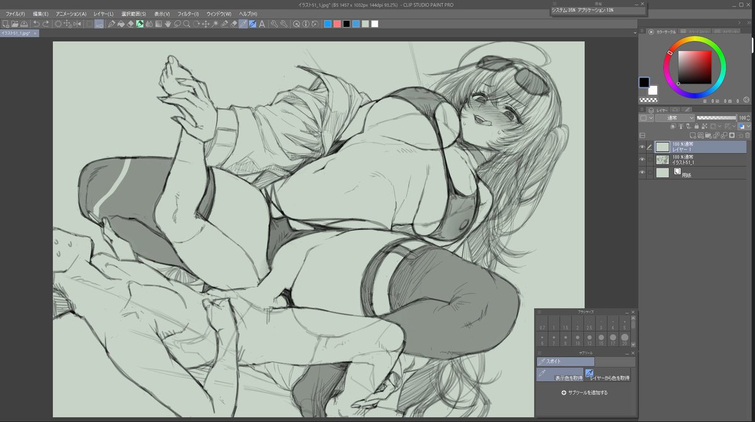The width and height of the screenshot is (755, 422).
Task: Expand the canvas tab list arrow
Action: point(634,32)
